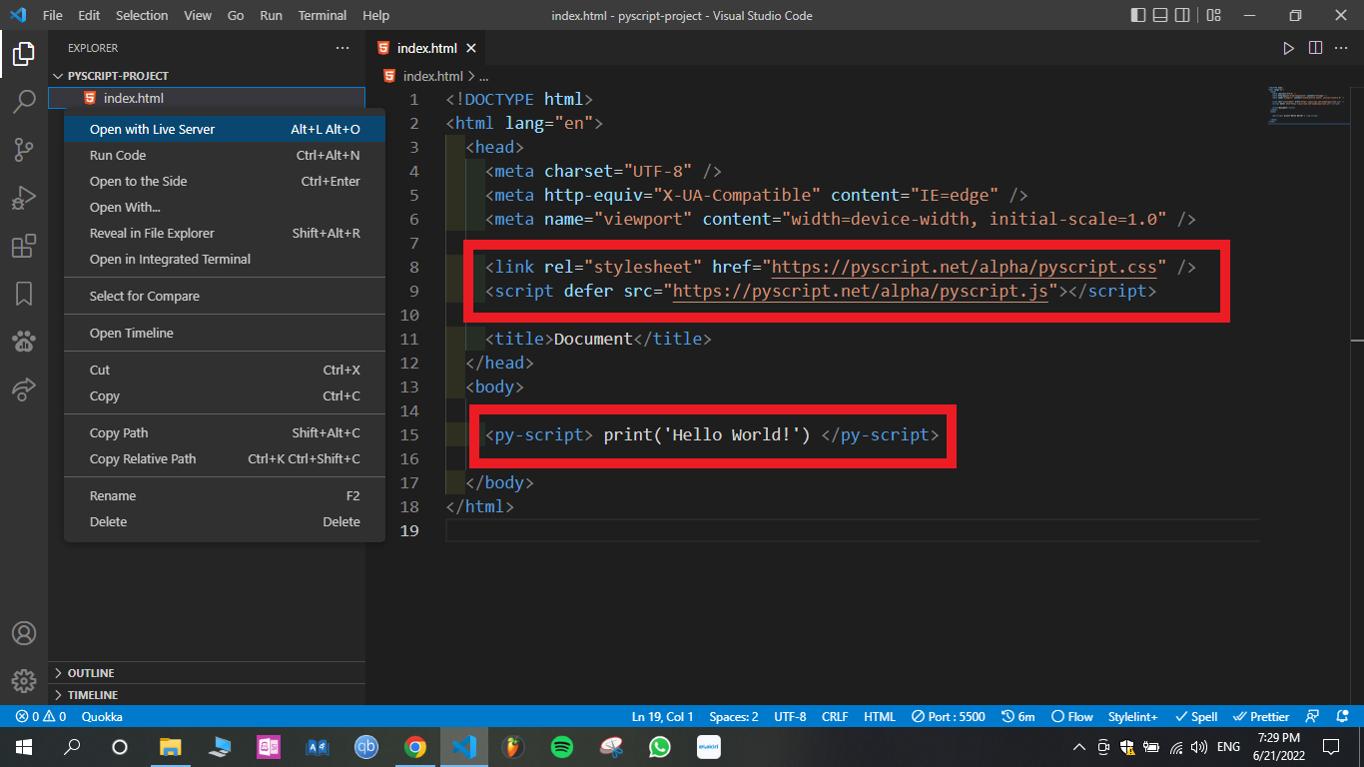The image size is (1364, 767).
Task: Choose Reveal in File Explorer
Action: click(x=225, y=233)
